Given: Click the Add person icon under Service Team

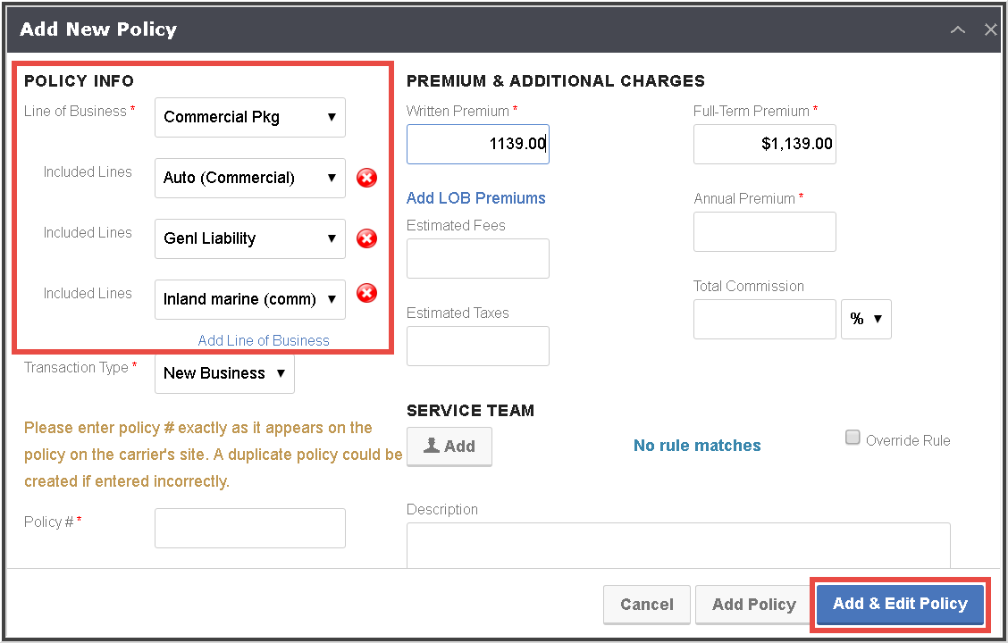Looking at the screenshot, I should [x=449, y=446].
